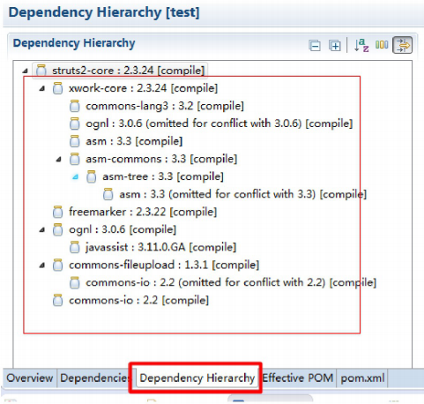Click the Dependency Hierarchy section header
Screen dimensions: 424x404
[x=74, y=43]
